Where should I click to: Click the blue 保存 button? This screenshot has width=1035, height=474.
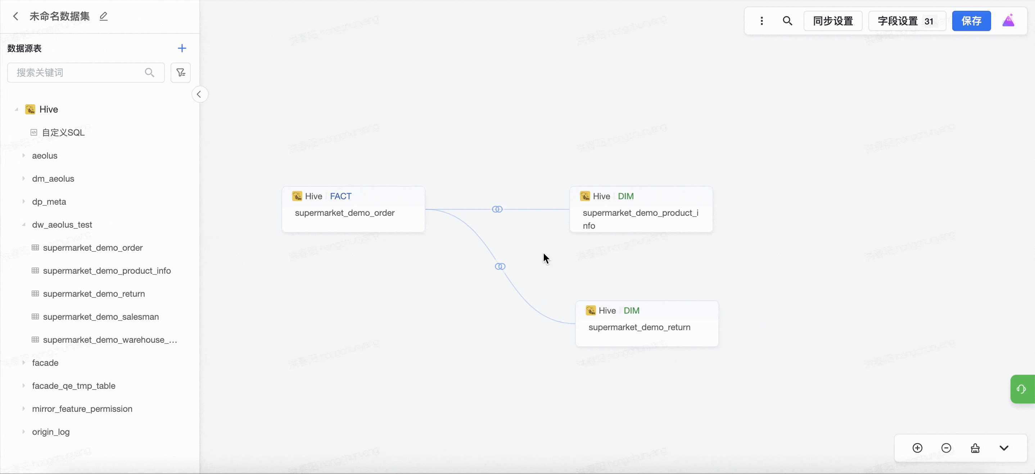click(x=971, y=21)
